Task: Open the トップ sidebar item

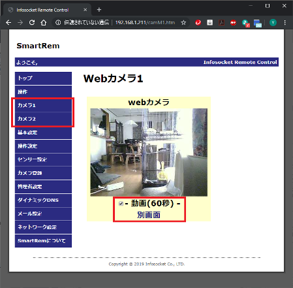Action: click(43, 78)
